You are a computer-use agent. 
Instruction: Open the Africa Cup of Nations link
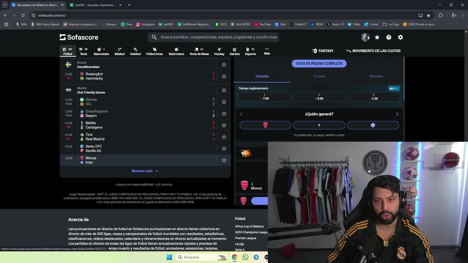249,226
